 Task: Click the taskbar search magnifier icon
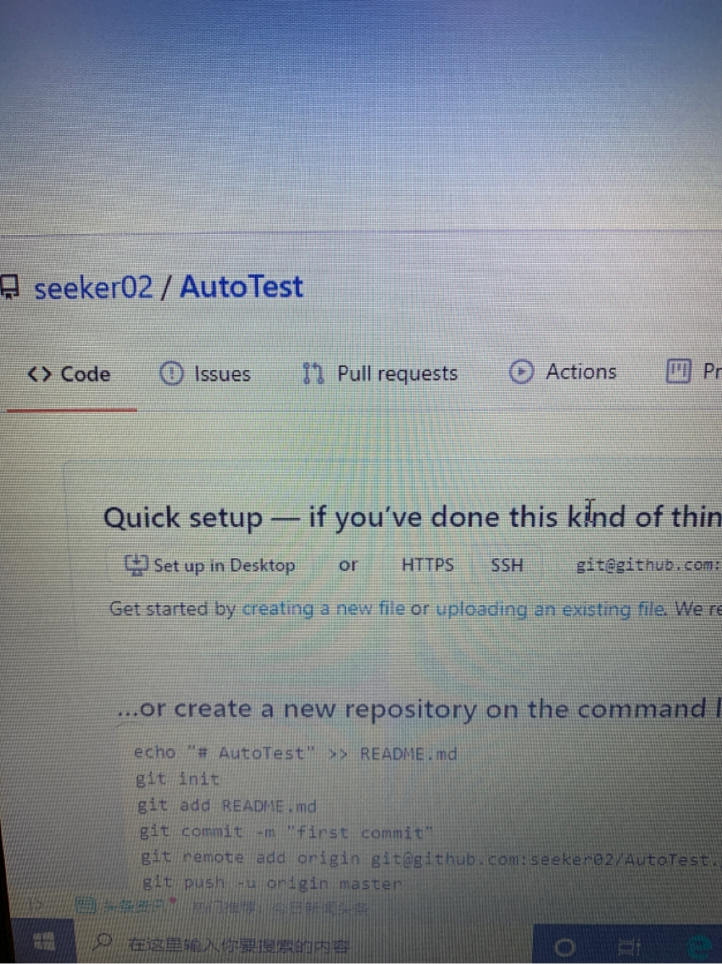coord(103,942)
